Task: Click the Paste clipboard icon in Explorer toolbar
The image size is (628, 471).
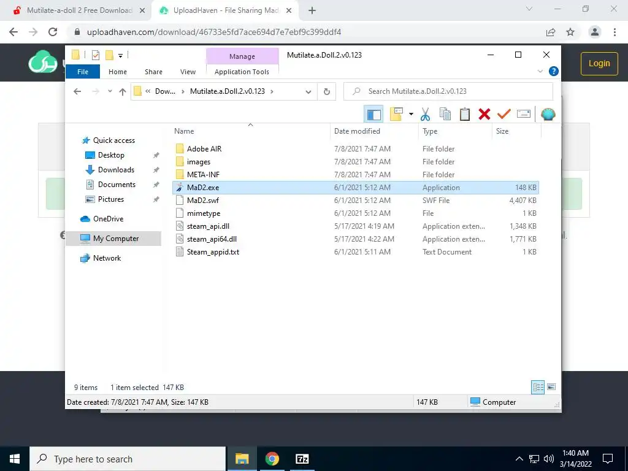Action: click(x=465, y=115)
